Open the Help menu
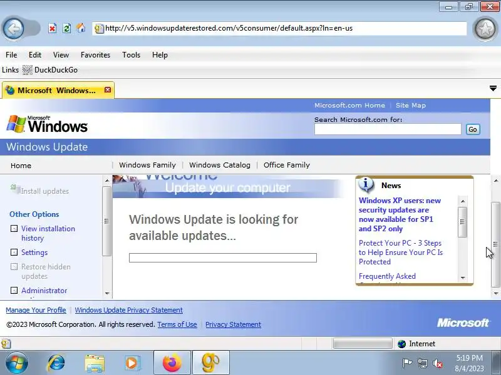Viewport: 501px width, 375px height. [x=160, y=55]
